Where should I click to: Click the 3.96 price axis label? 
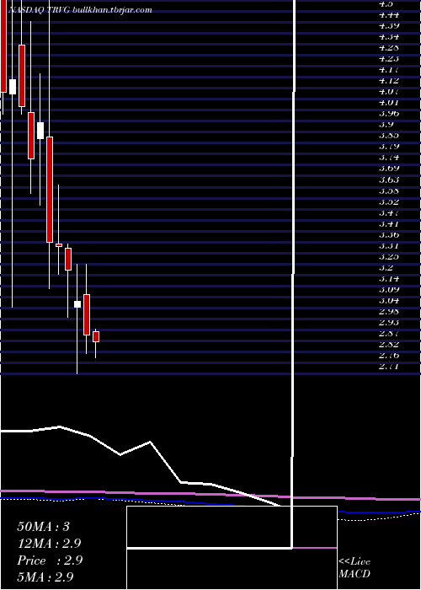pos(389,113)
